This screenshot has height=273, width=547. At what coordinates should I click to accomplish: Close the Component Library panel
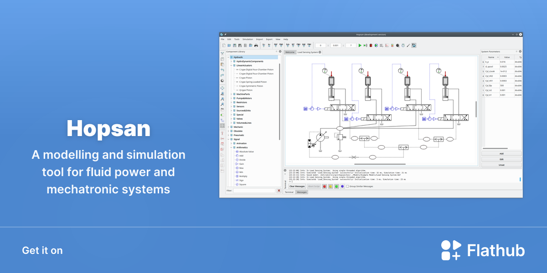point(280,51)
